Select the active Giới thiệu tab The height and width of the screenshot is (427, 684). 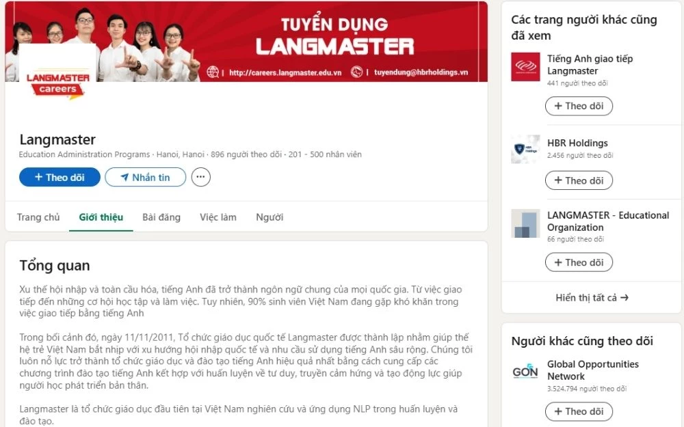(x=101, y=217)
